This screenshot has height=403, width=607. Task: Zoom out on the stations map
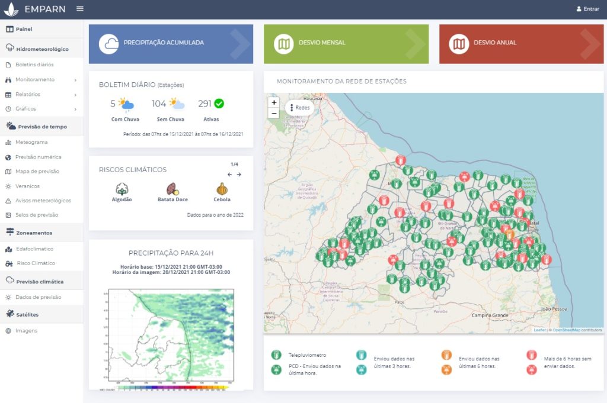(x=274, y=113)
